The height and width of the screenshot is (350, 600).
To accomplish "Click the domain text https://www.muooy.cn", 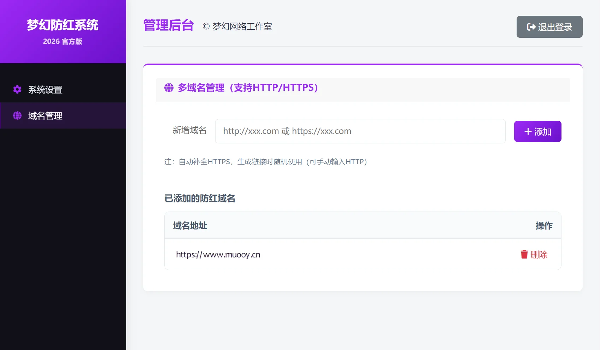I will 218,254.
